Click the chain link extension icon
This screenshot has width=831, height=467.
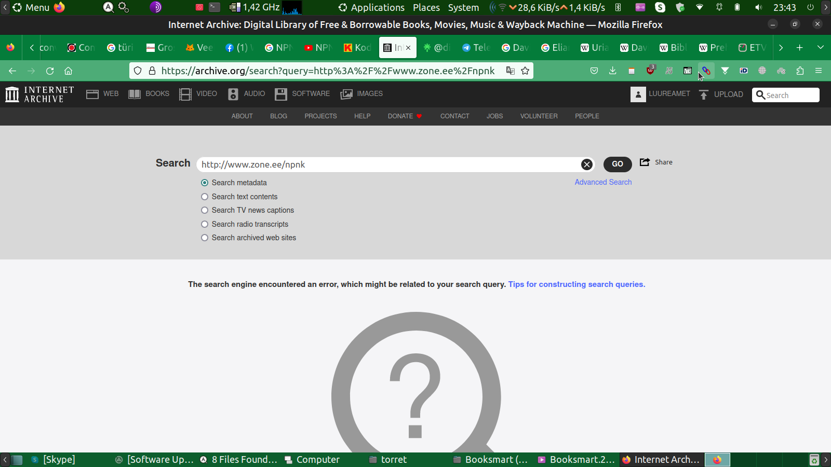(706, 71)
